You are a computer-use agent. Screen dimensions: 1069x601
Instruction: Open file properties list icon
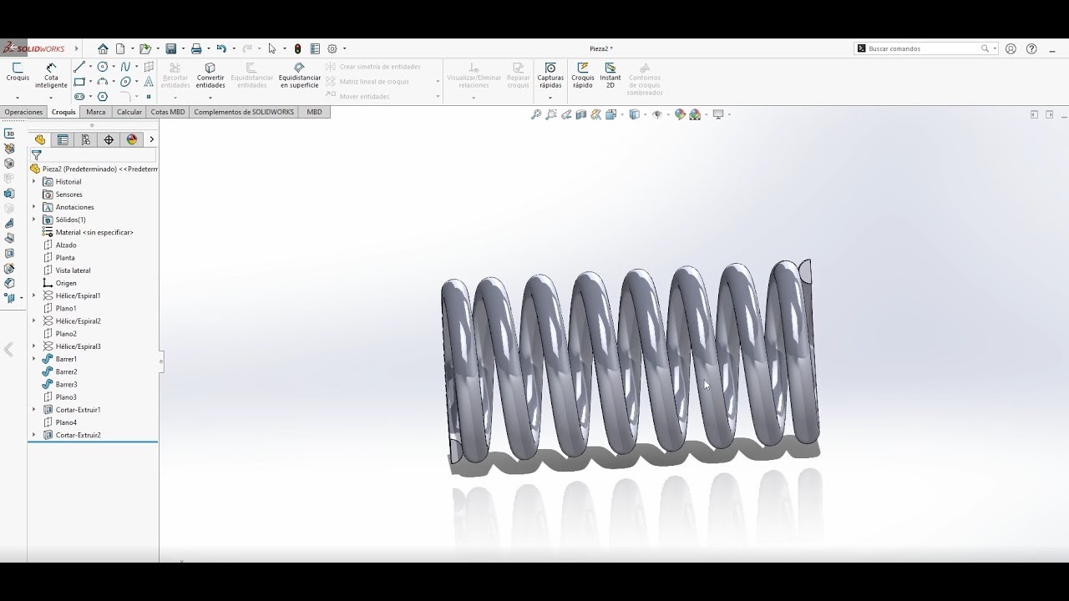point(315,48)
